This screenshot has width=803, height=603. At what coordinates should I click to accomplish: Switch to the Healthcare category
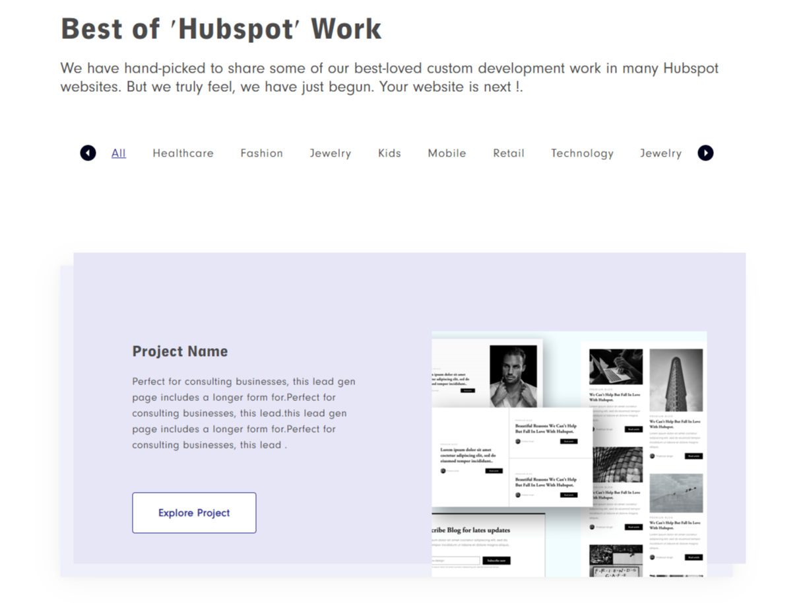(183, 153)
